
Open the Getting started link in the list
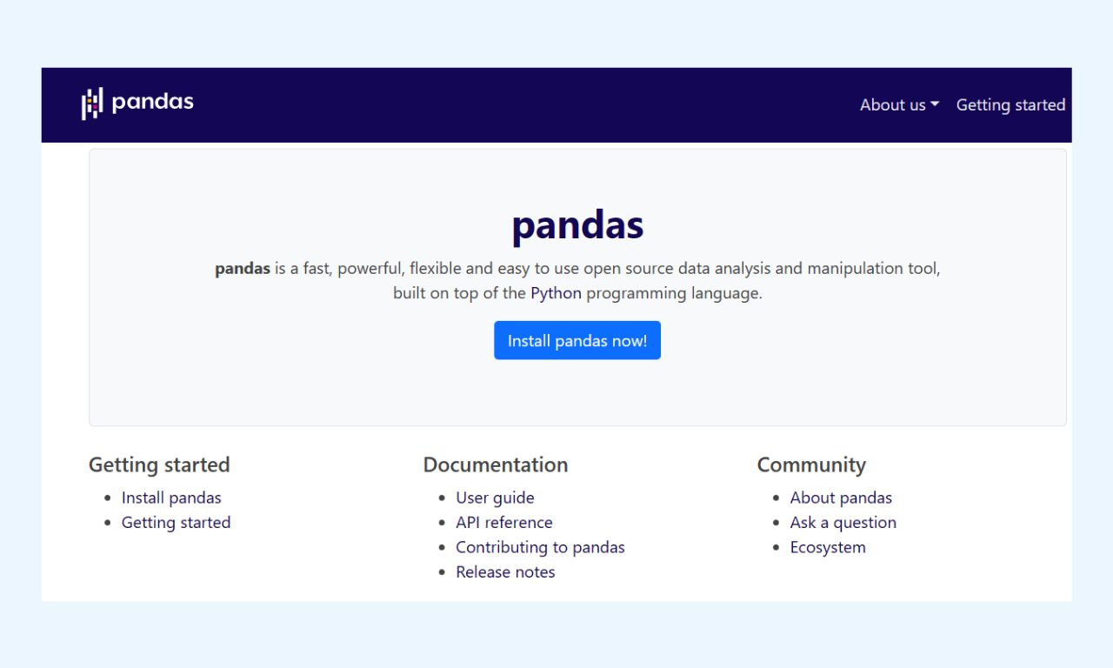coord(176,522)
